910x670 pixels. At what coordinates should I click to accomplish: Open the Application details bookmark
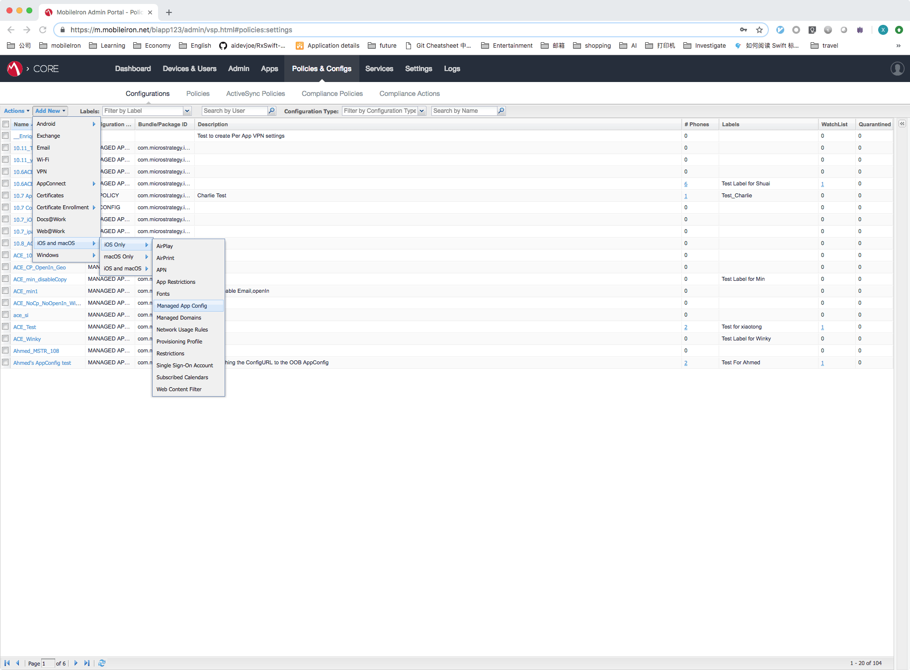(328, 46)
